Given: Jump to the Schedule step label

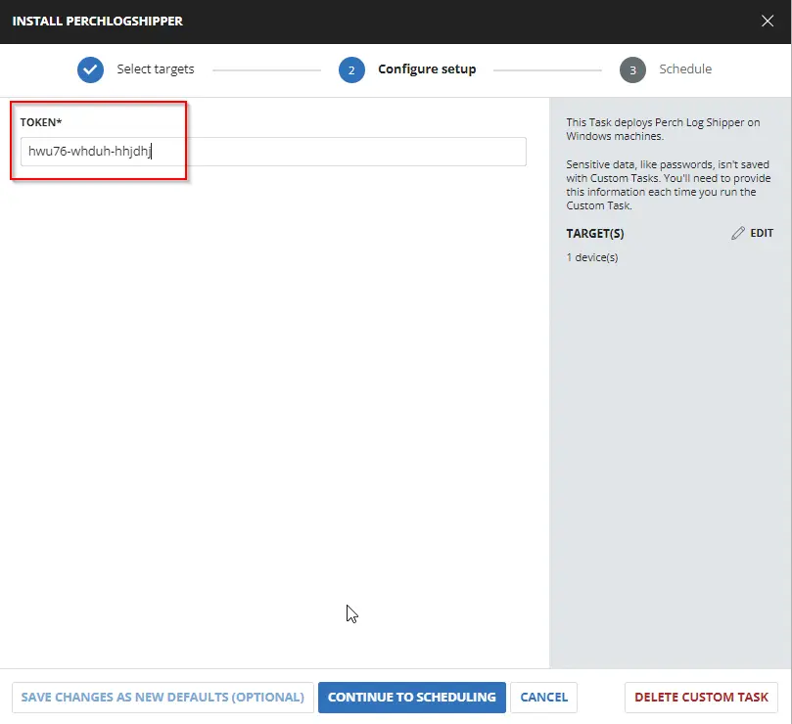Looking at the screenshot, I should coord(685,68).
